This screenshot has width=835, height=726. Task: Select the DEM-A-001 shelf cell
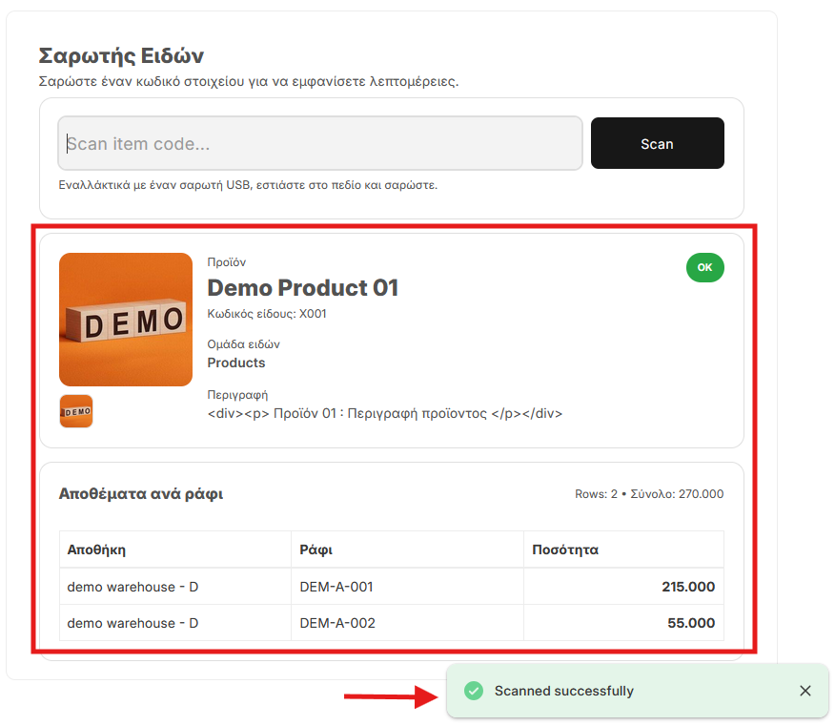[336, 587]
